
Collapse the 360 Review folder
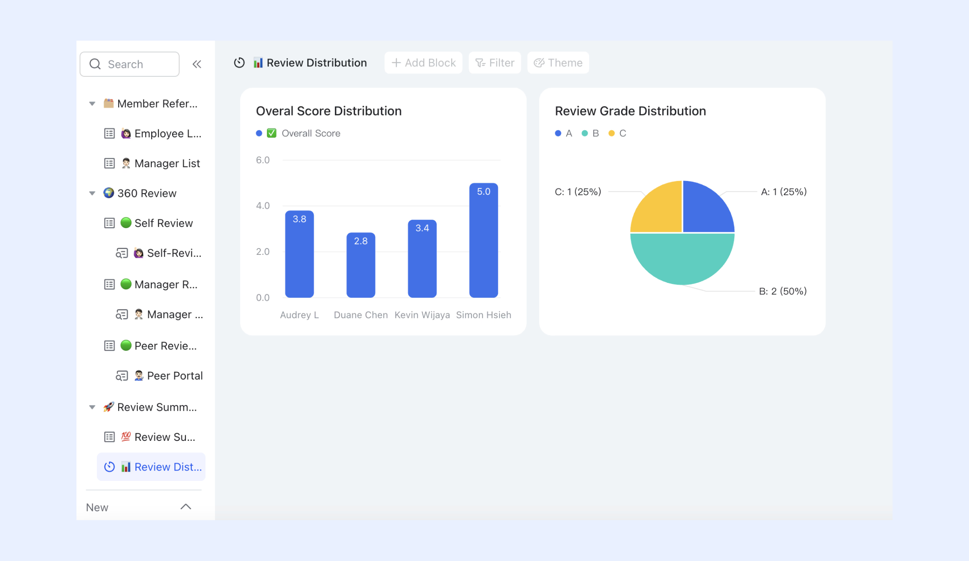click(92, 193)
